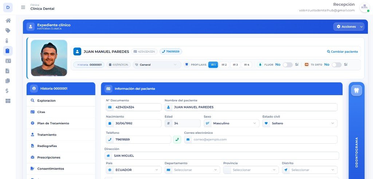Click the Correo electrónico input field
This screenshot has height=179, width=373.
[x=261, y=140]
